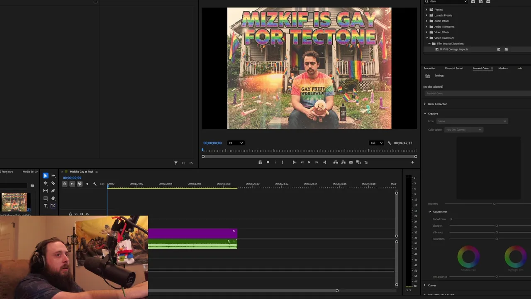531x299 pixels.
Task: Select the Pen tool
Action: pos(53,191)
